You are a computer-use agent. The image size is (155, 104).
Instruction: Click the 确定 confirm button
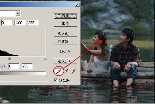coord(66,16)
